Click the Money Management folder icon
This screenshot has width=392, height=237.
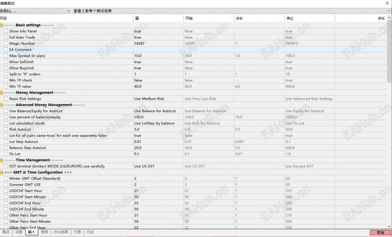coord(1,93)
